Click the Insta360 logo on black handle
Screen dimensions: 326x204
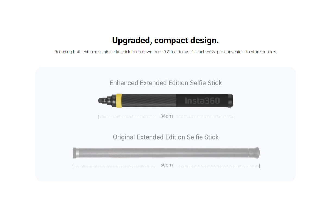(x=202, y=101)
